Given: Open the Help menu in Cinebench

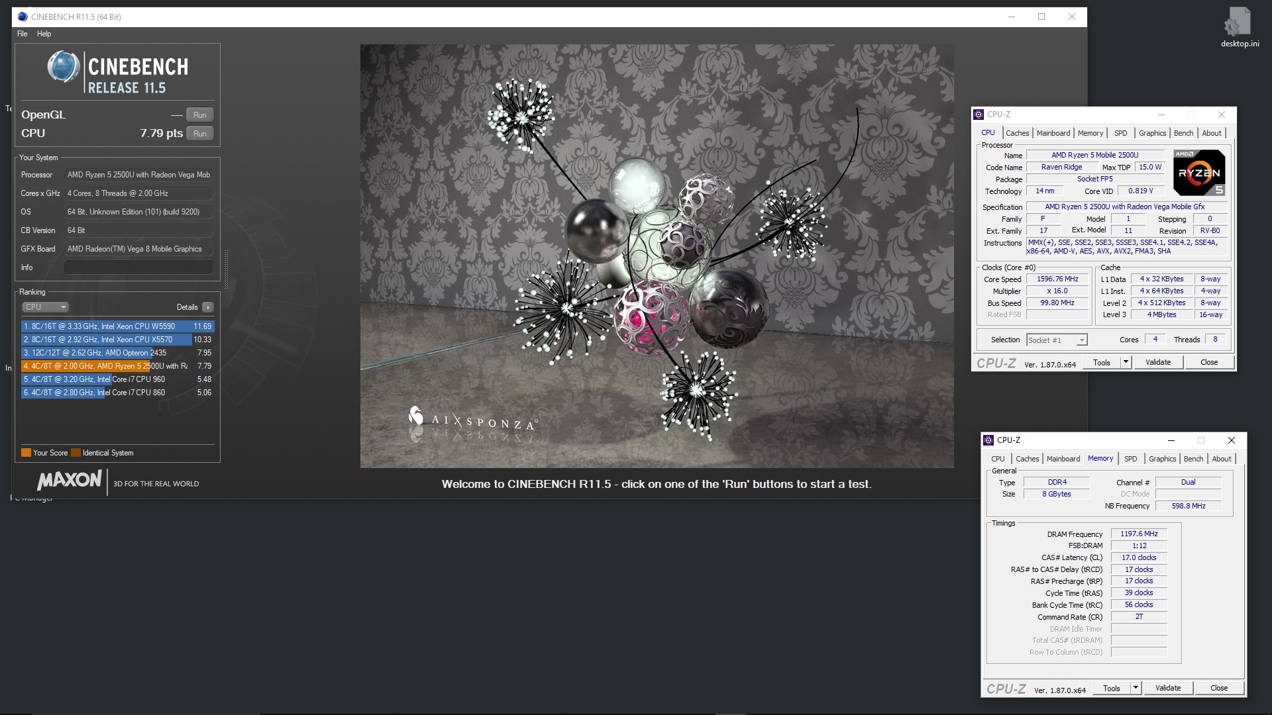Looking at the screenshot, I should 44,34.
